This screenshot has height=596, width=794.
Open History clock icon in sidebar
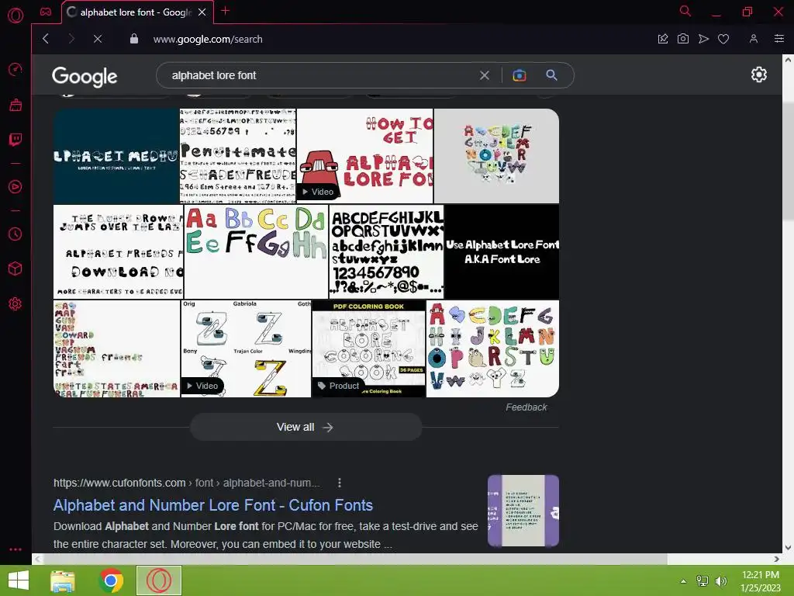pyautogui.click(x=16, y=234)
